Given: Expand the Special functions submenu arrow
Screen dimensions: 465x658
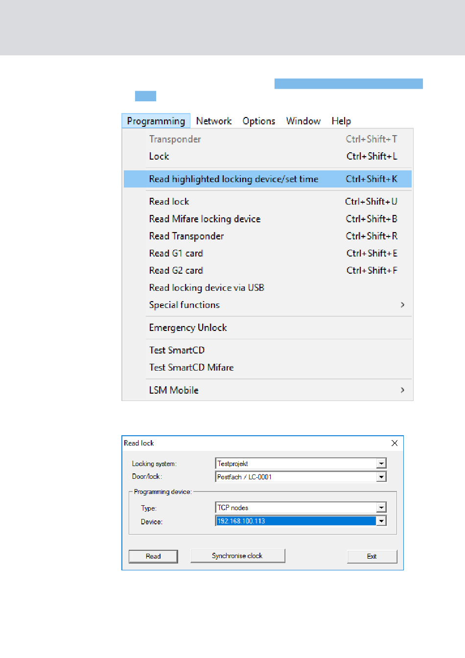Looking at the screenshot, I should click(402, 305).
